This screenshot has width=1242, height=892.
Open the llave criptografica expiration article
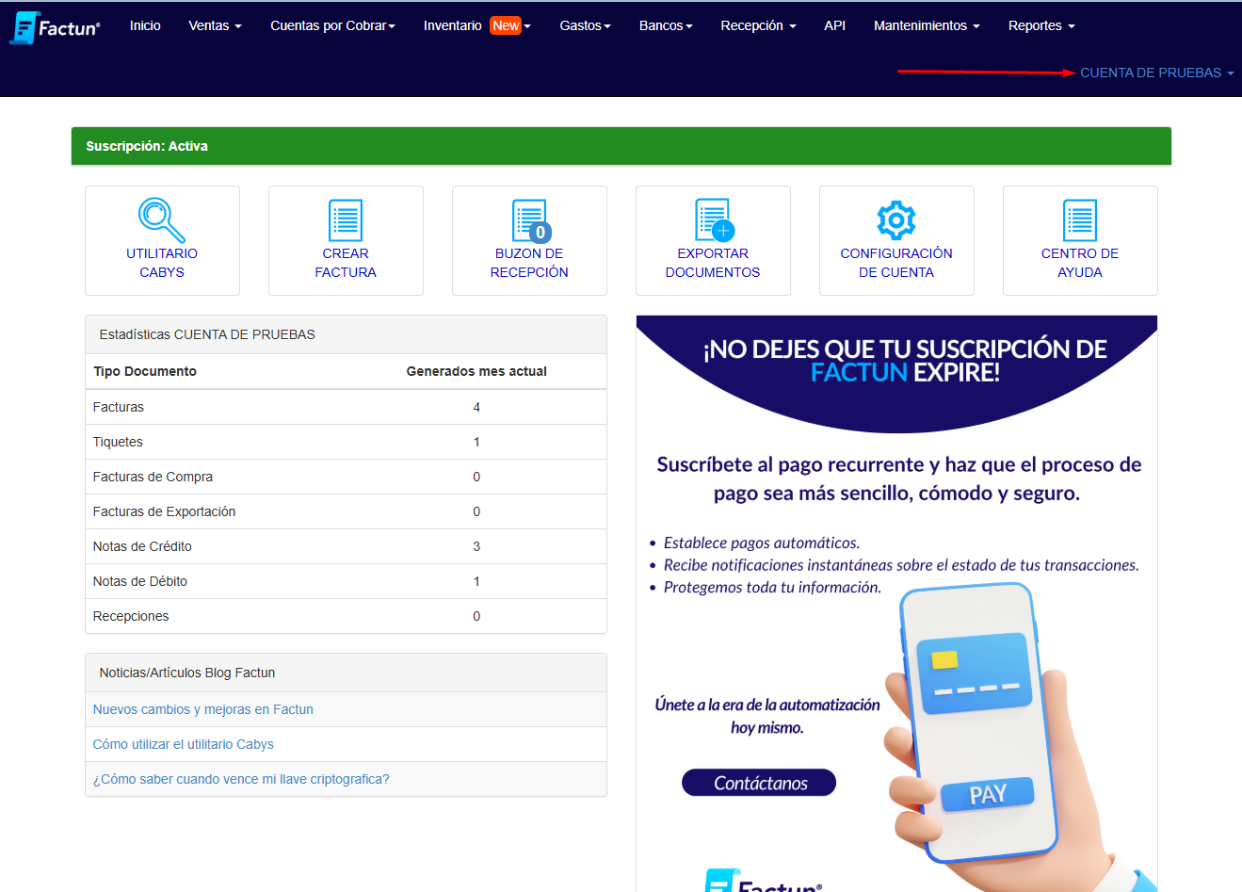pos(241,779)
